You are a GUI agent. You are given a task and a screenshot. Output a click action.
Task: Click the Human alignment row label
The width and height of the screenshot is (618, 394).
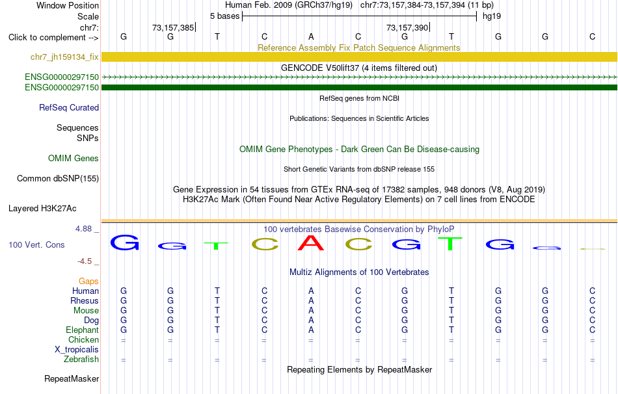click(85, 291)
